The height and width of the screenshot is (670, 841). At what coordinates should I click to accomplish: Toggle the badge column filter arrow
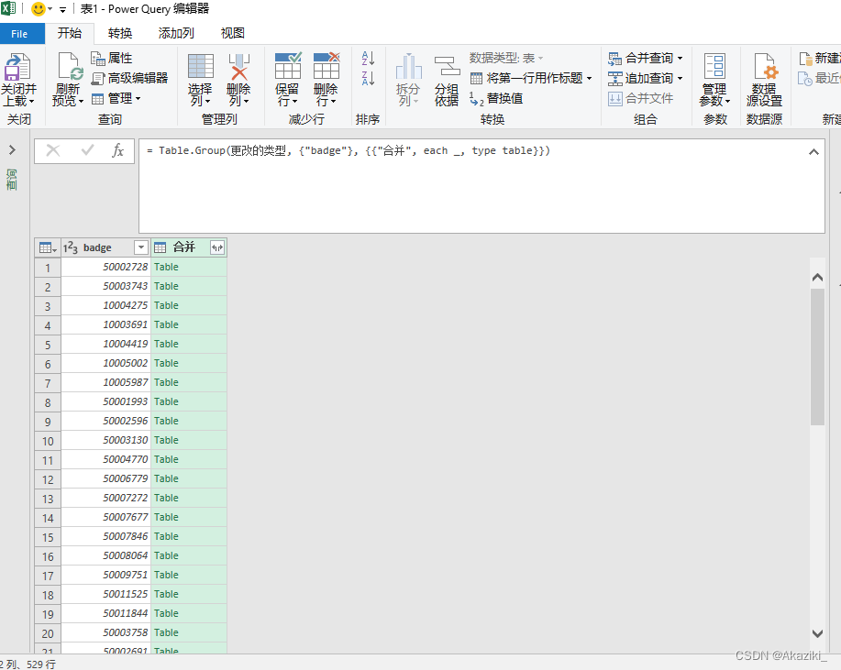click(x=140, y=247)
